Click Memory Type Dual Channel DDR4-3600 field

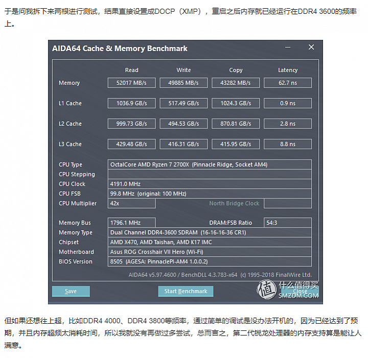[210, 232]
